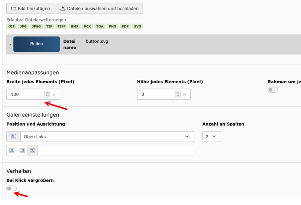Click the stepper arrows in Breite field
Image resolution: width=301 pixels, height=205 pixels.
click(x=47, y=94)
